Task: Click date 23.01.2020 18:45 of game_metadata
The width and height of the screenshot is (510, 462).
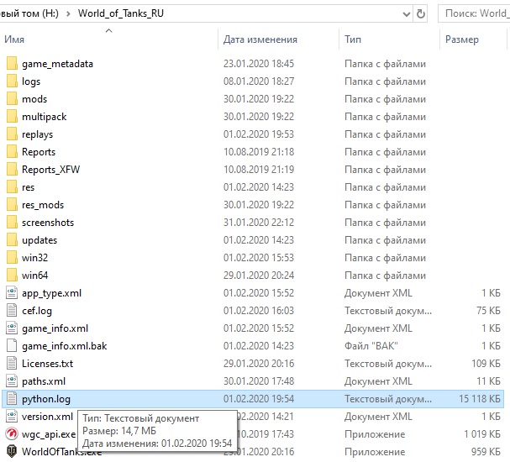Action: point(259,63)
